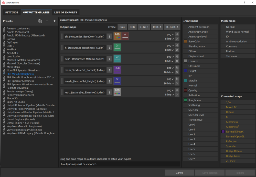Delete the Metallic output map

(176, 61)
